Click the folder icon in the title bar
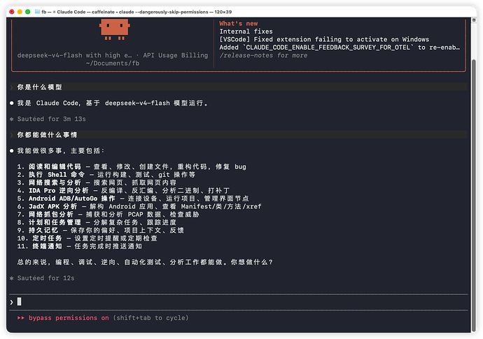Screen dimensions: 483x339 37,12
